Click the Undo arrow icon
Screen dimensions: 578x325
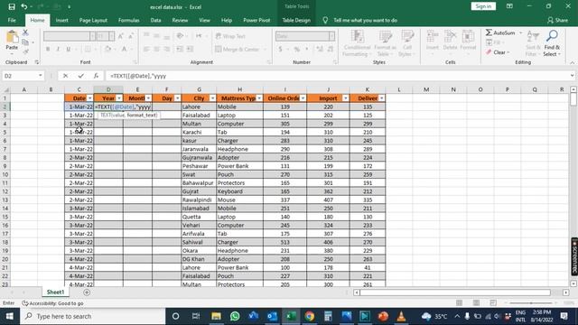pos(24,6)
